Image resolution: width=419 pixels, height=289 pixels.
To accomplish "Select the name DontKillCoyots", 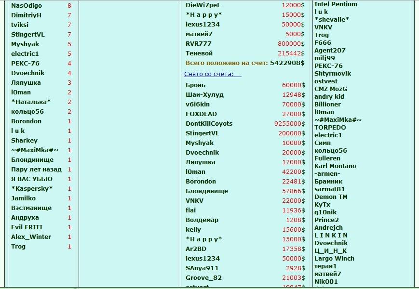I will [209, 124].
